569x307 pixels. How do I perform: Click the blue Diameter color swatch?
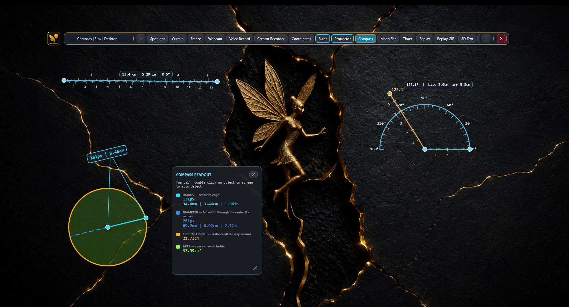pos(178,213)
